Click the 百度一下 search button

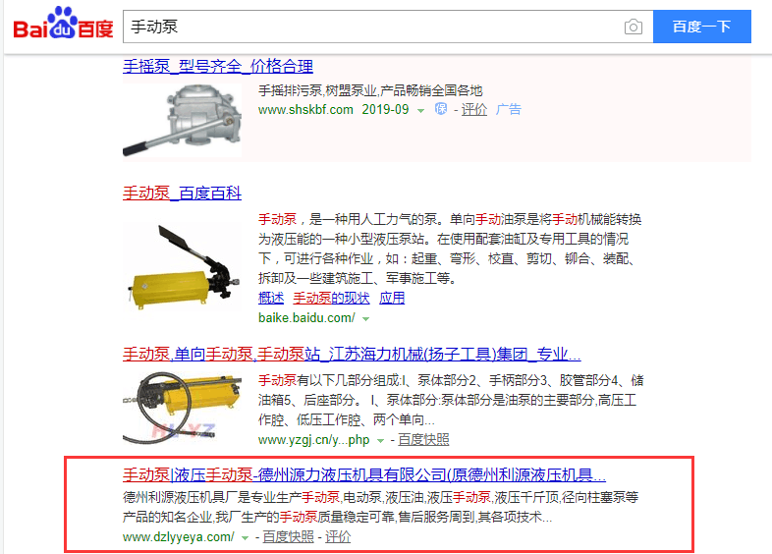coord(702,27)
